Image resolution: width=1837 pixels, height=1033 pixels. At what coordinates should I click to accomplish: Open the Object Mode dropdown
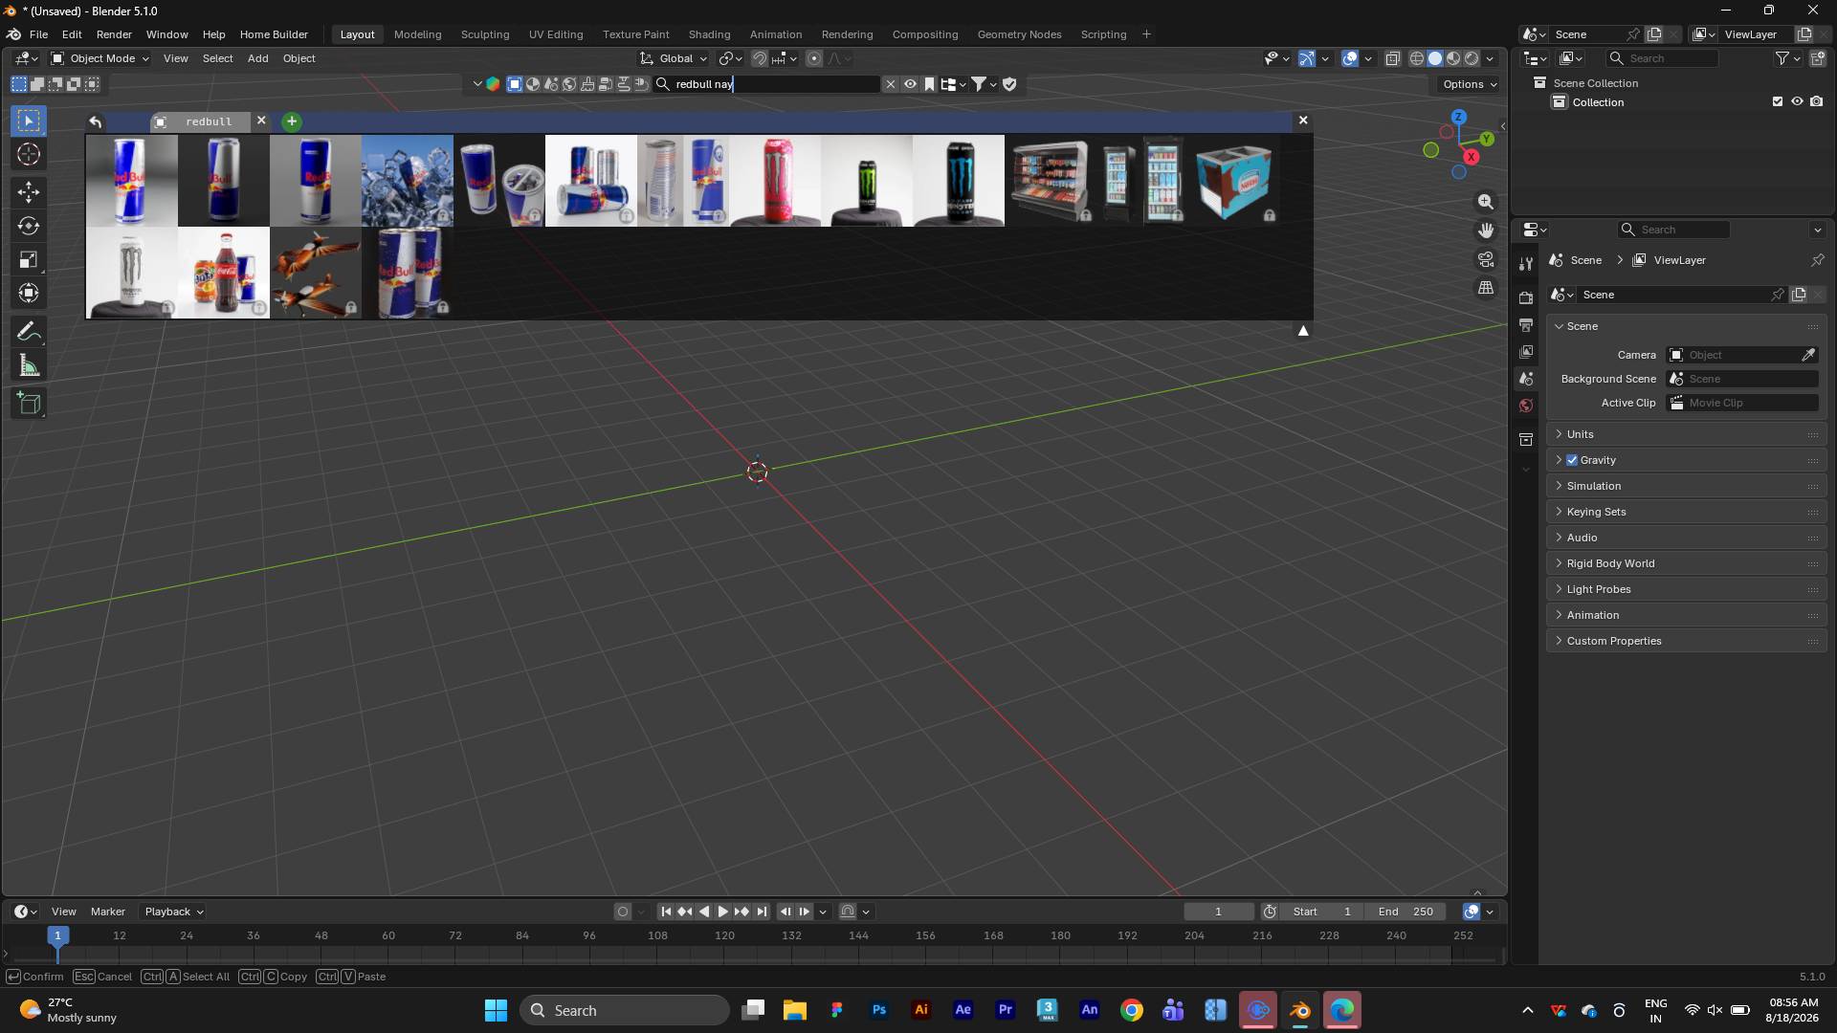coord(100,58)
